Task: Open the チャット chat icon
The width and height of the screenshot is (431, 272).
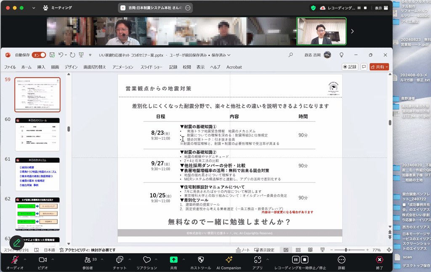Action: click(x=120, y=260)
